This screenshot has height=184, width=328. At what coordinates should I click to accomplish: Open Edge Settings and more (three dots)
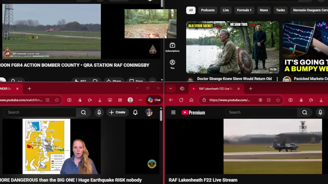140,100
